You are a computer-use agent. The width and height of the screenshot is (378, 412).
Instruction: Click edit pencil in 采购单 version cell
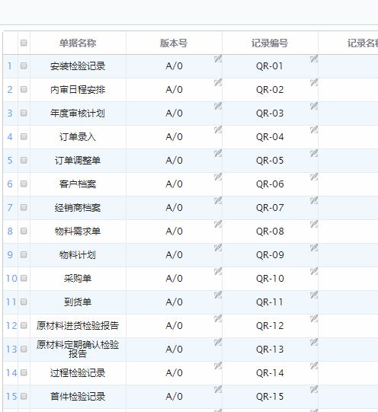tap(218, 271)
